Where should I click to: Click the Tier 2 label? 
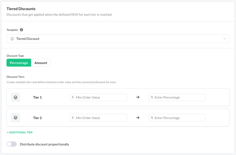37,118
